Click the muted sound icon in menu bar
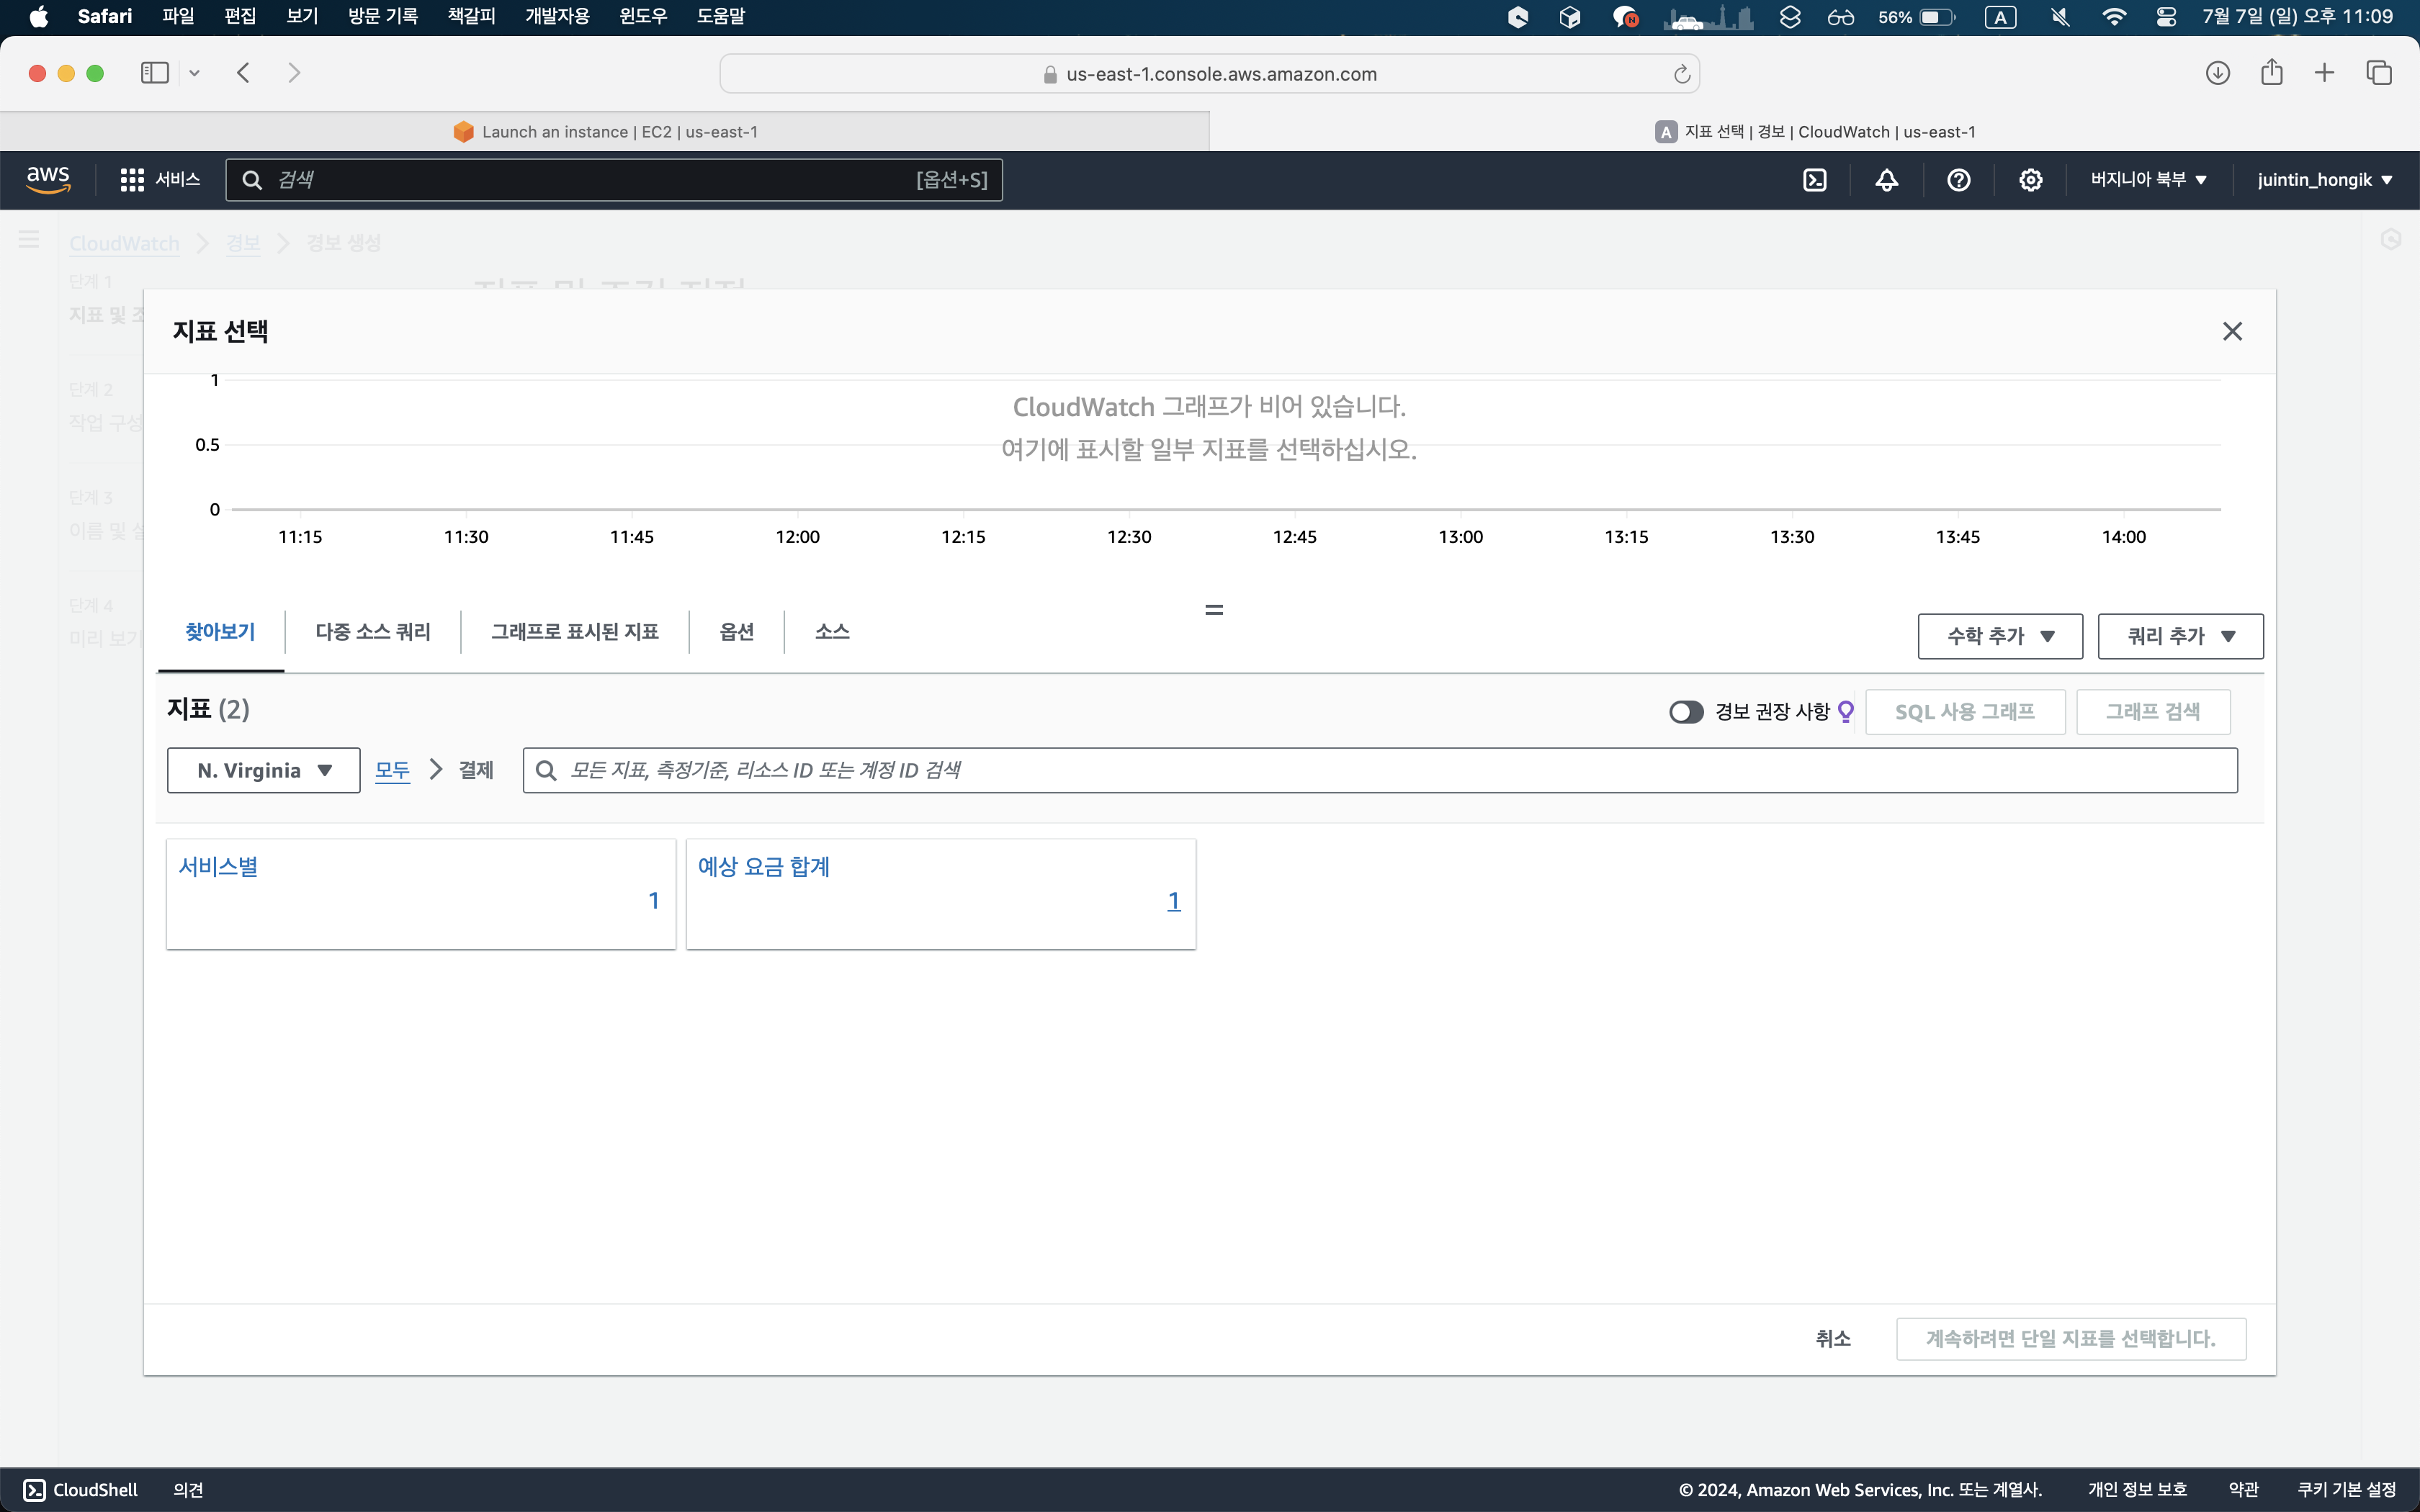Image resolution: width=2420 pixels, height=1512 pixels. coord(2061,17)
